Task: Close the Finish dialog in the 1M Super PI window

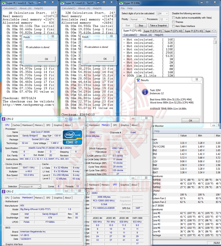Action: point(53,36)
